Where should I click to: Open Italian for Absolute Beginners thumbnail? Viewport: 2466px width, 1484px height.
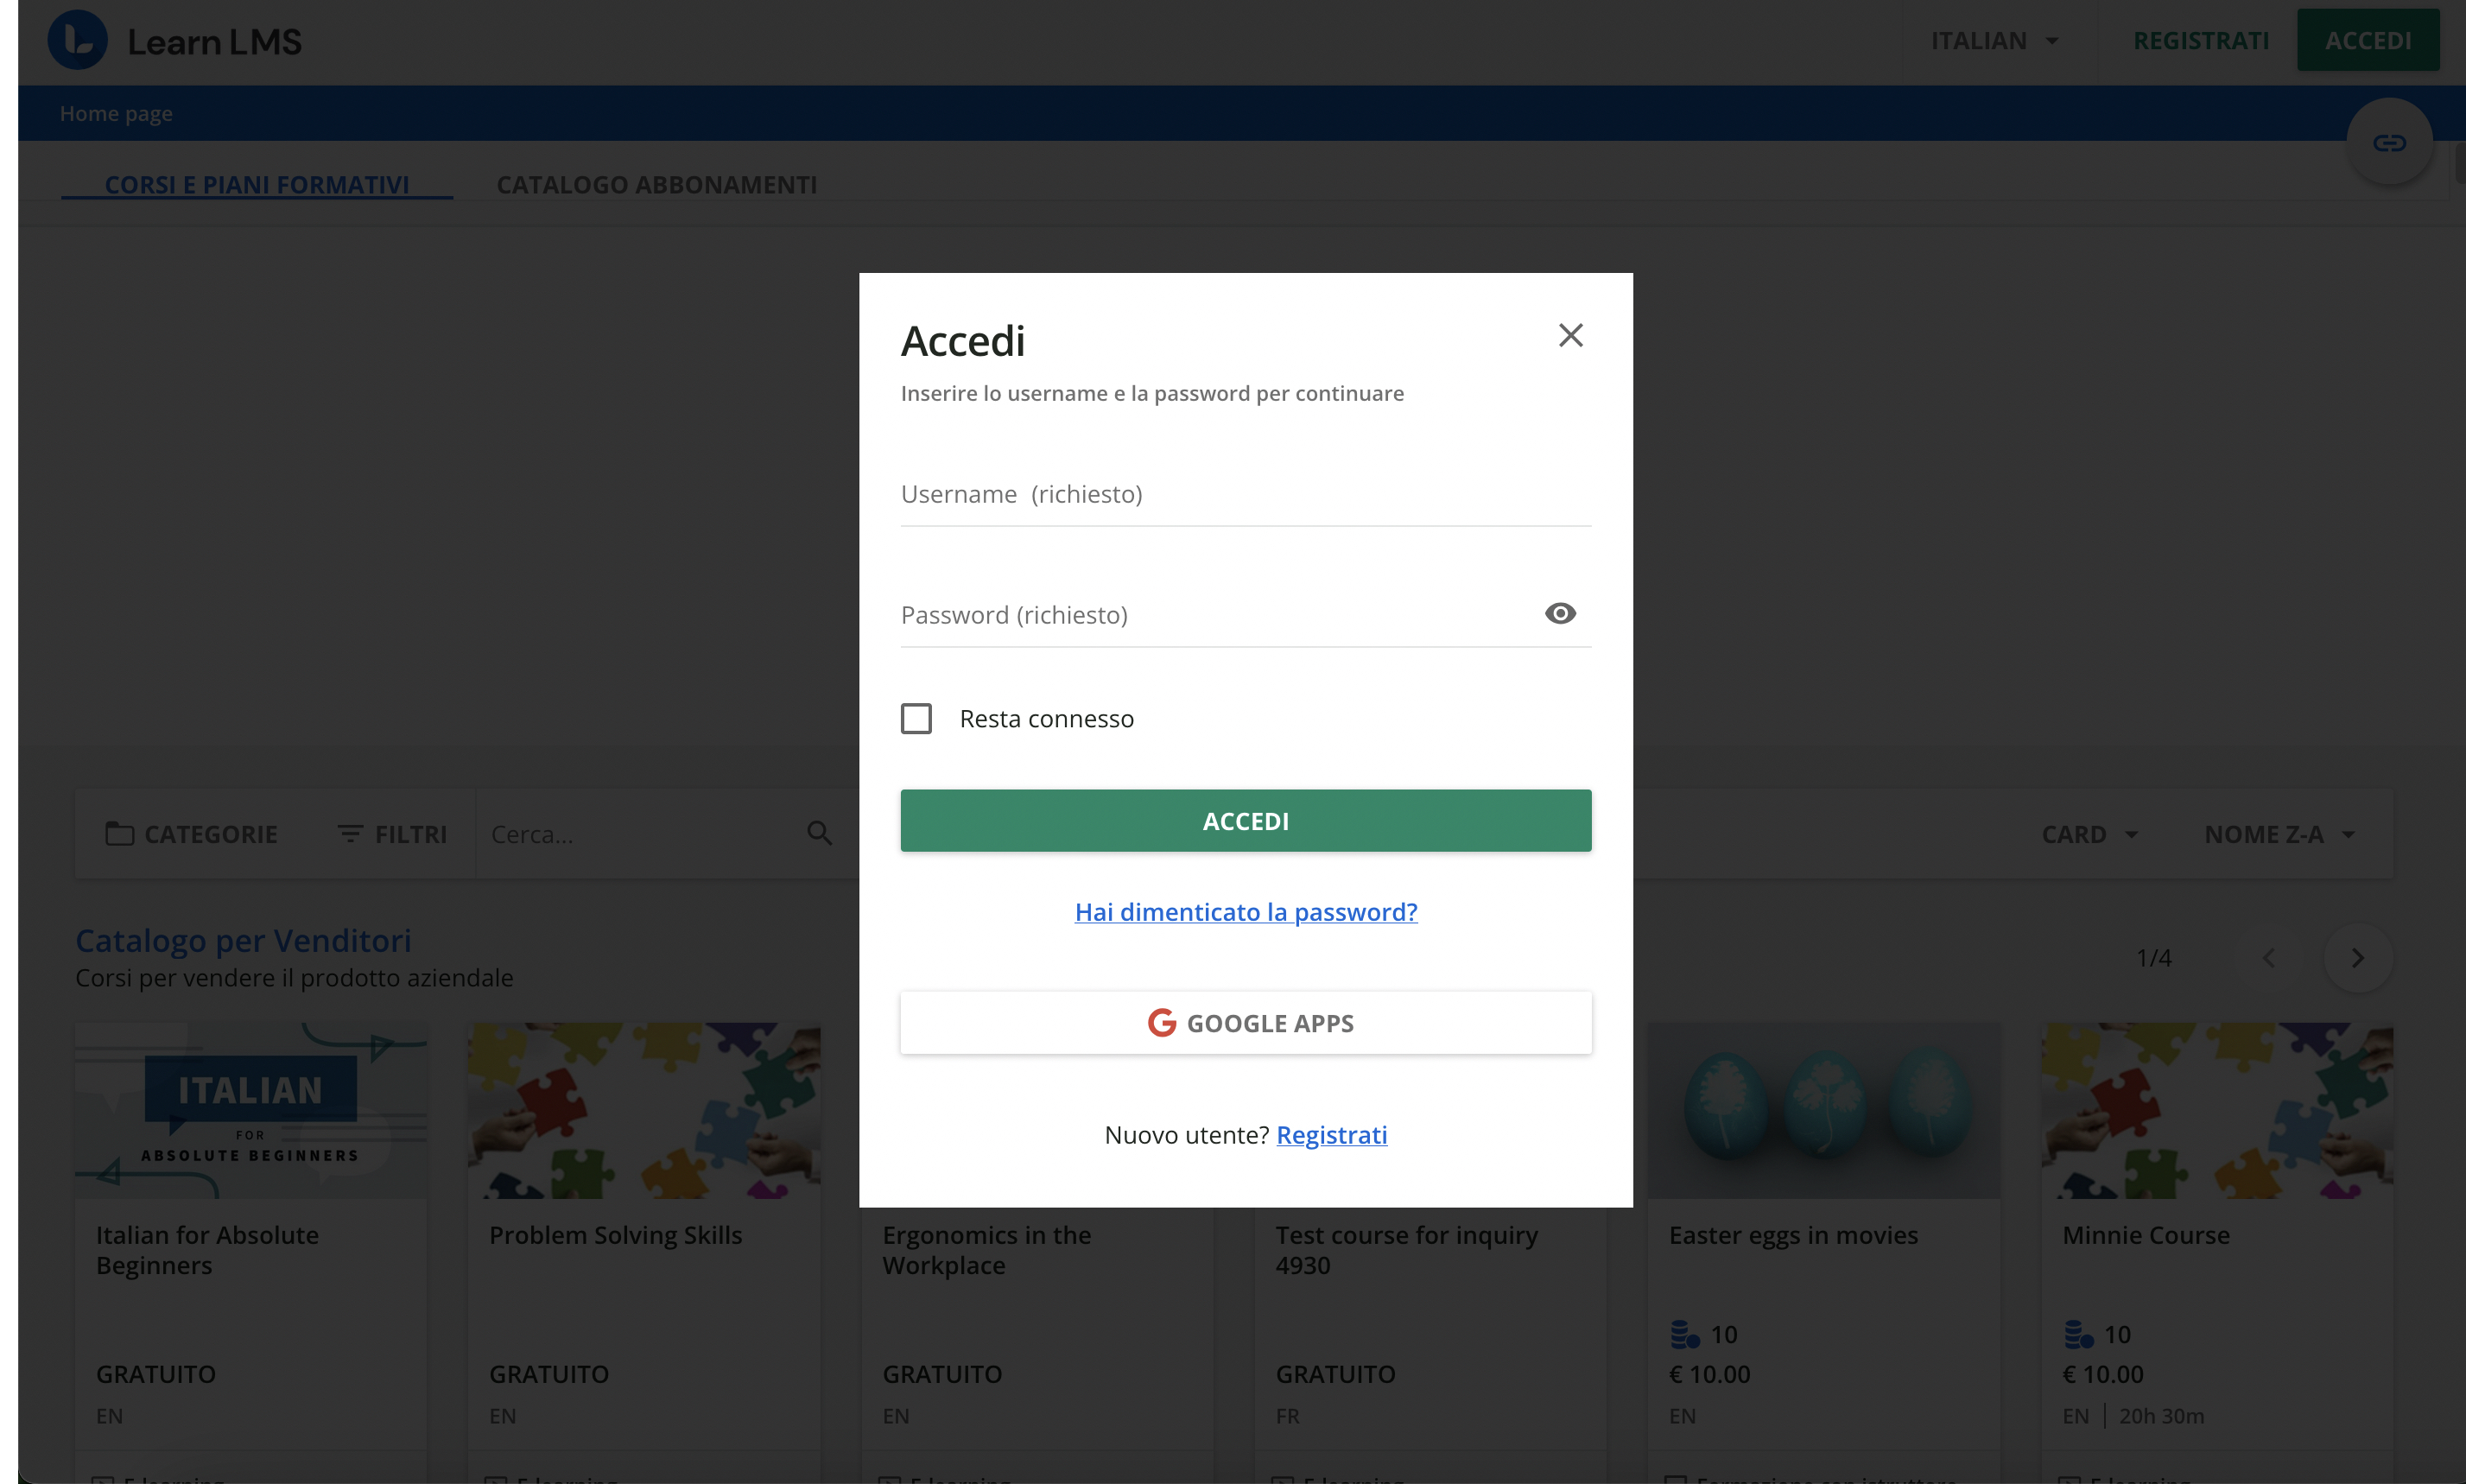(x=250, y=1109)
